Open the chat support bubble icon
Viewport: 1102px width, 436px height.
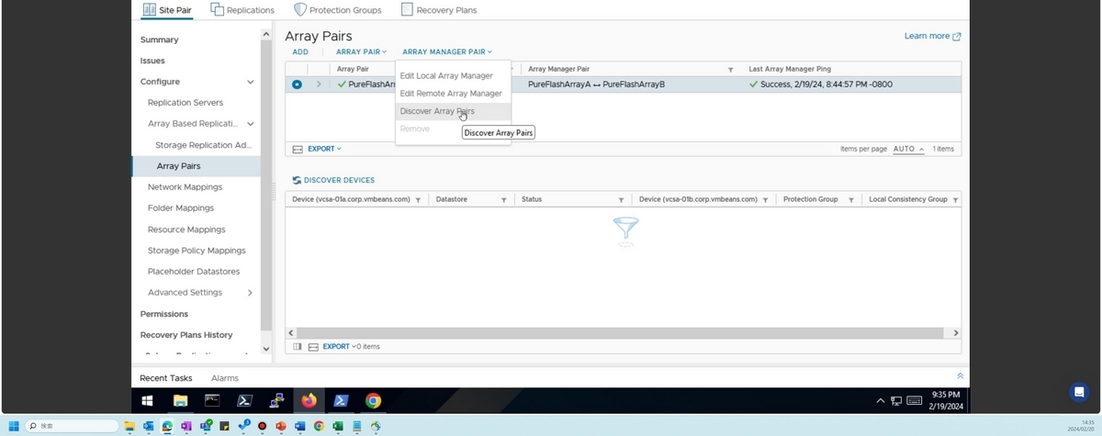tap(1080, 392)
